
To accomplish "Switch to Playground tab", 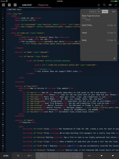I will coord(43,5).
